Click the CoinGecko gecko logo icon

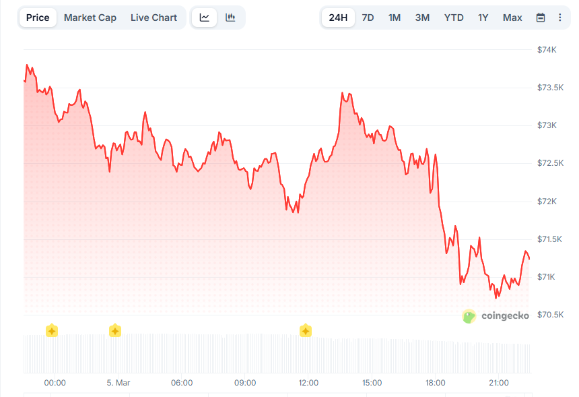coord(469,315)
